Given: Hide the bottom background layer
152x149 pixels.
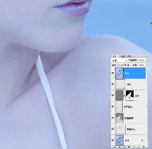Looking at the screenshot, I should [x=113, y=140].
